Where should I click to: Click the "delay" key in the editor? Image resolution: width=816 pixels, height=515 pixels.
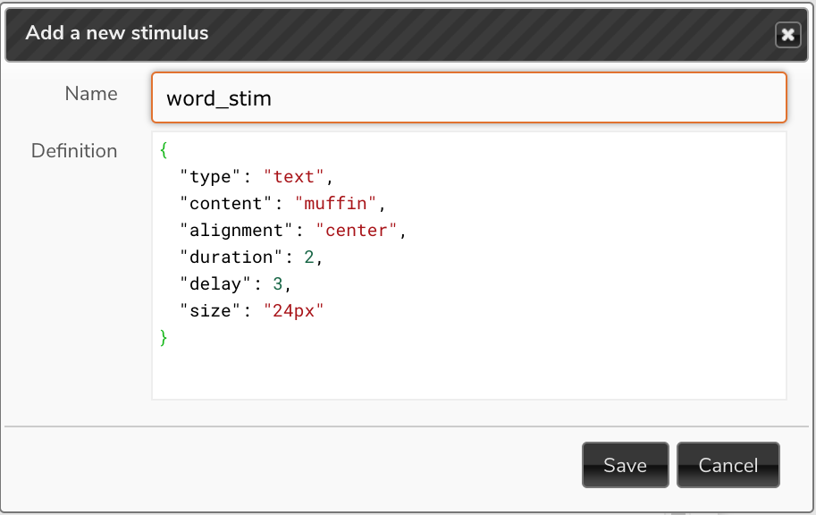(x=215, y=283)
